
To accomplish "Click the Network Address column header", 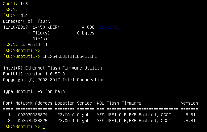I will click(x=34, y=103).
